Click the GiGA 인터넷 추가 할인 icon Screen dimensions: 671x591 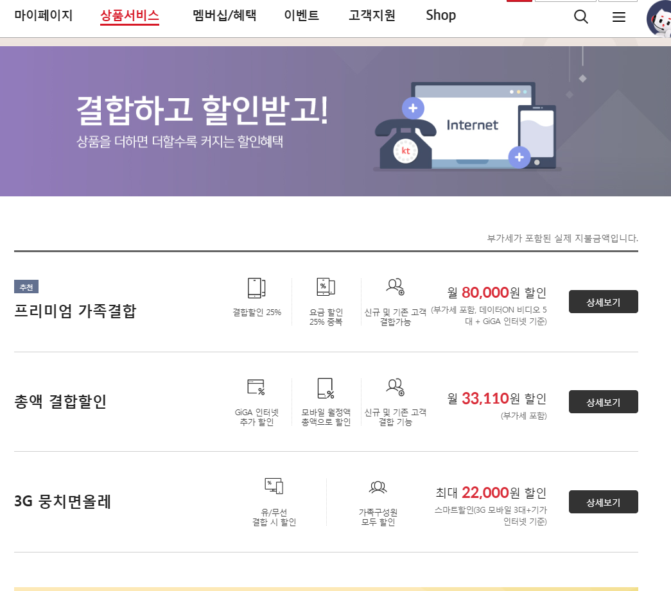256,388
